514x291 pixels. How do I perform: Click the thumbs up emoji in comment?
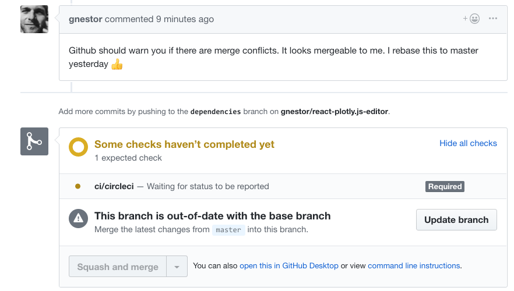117,64
